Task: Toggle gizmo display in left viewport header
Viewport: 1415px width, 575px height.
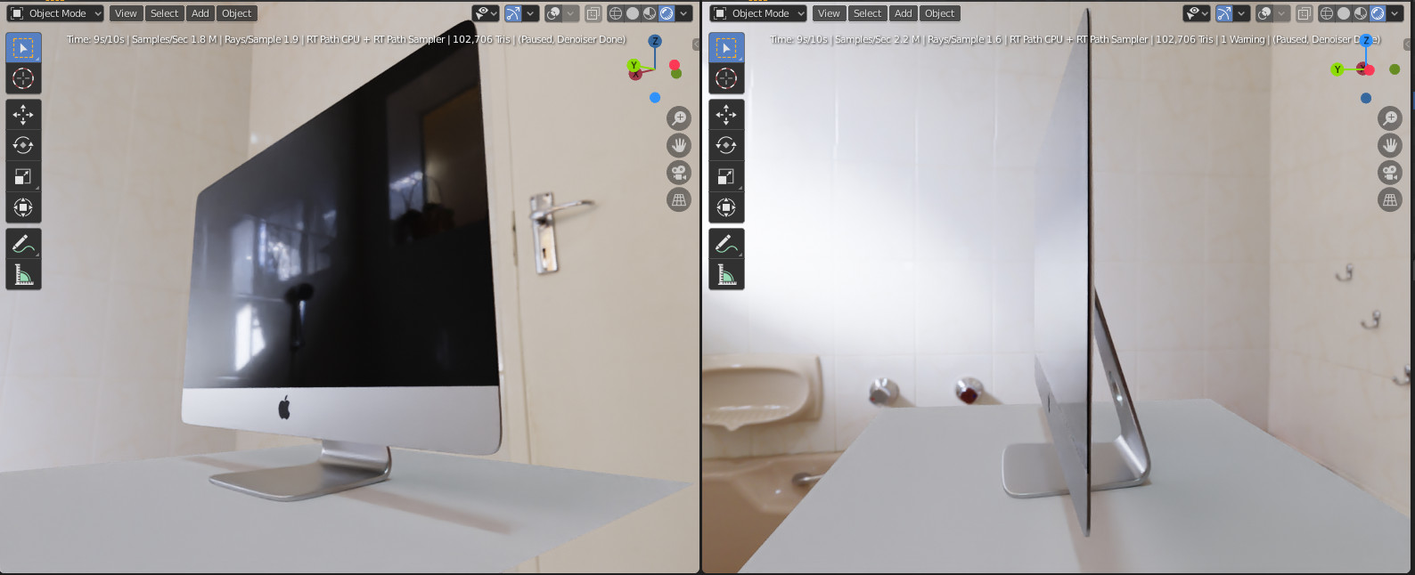Action: point(513,13)
